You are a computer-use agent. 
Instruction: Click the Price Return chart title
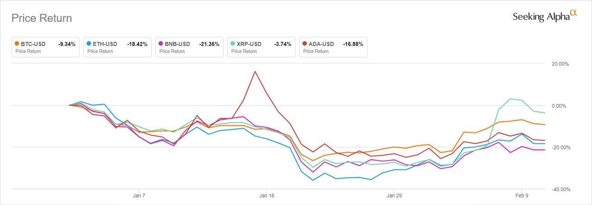(x=42, y=19)
